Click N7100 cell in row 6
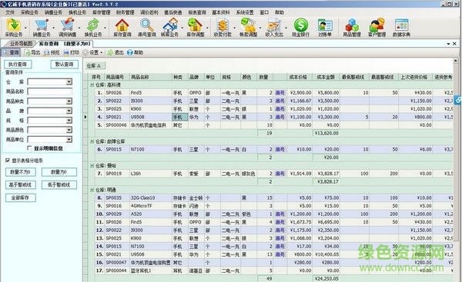The height and width of the screenshot is (282, 462). click(151, 149)
